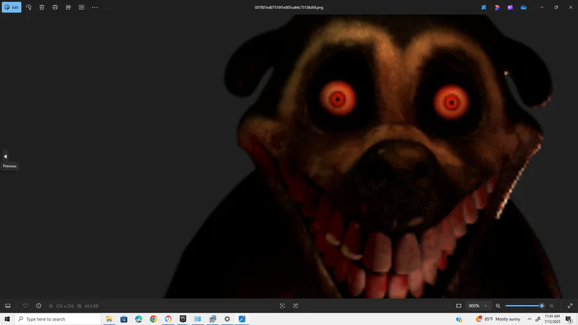
Task: Rotate the image with the rotate icon
Action: (x=28, y=7)
